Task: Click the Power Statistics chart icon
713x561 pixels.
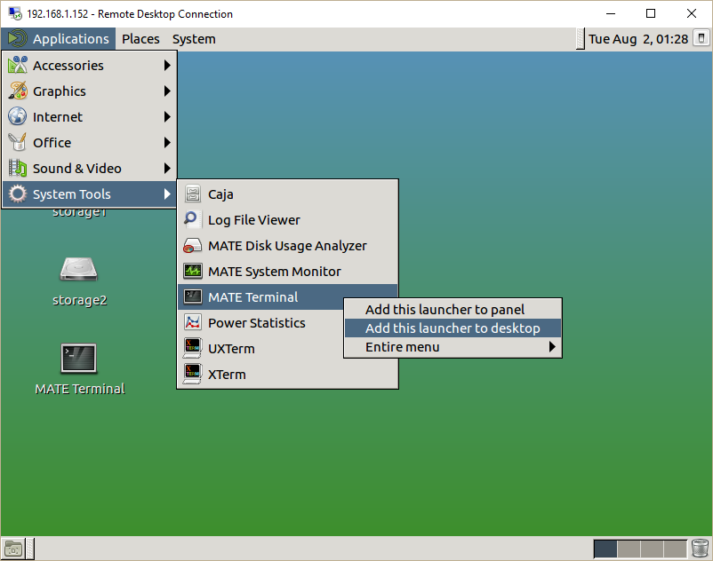Action: (192, 323)
